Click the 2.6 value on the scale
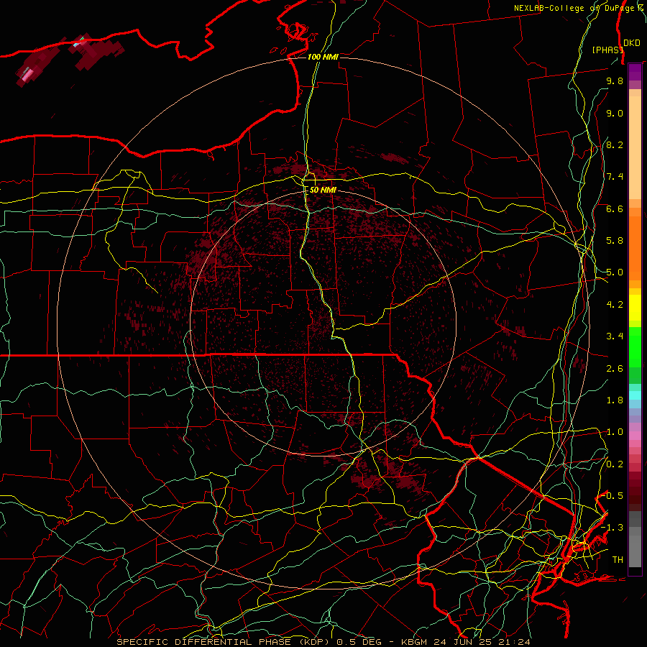 pyautogui.click(x=615, y=369)
